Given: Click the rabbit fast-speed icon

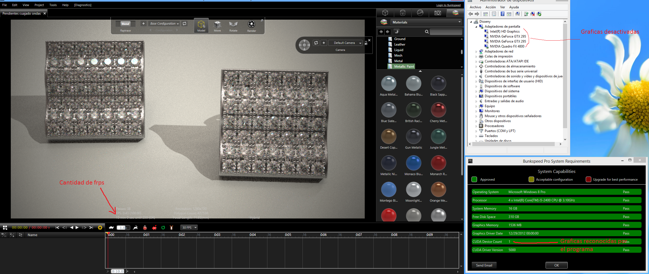Looking at the screenshot, I should (135, 228).
